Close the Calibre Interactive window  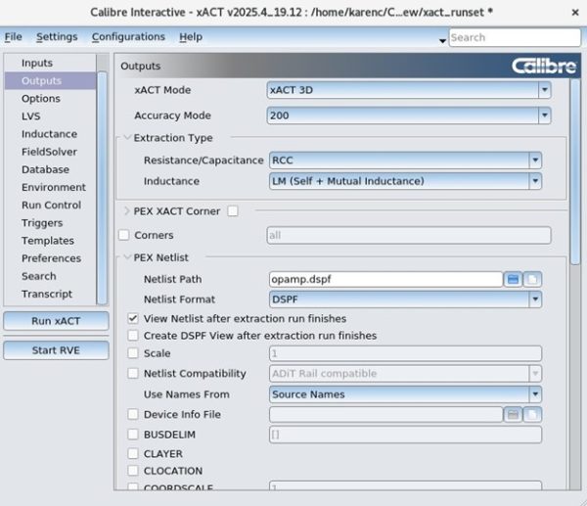[x=575, y=13]
